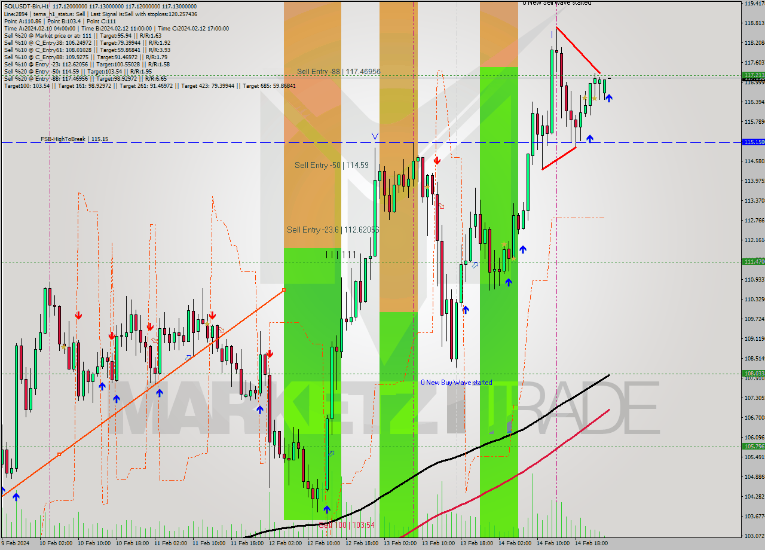Click the 'Target100: 103.54' targets line
The height and width of the screenshot is (550, 765).
tap(149, 85)
